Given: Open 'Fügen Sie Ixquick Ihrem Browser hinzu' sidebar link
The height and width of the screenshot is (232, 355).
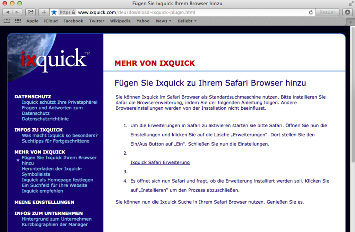Looking at the screenshot, I should 59,160.
